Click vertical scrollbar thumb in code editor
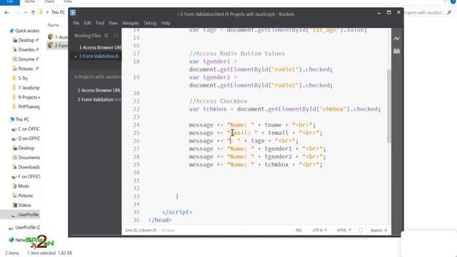Viewport: 457px width, 257px height. tap(388, 106)
